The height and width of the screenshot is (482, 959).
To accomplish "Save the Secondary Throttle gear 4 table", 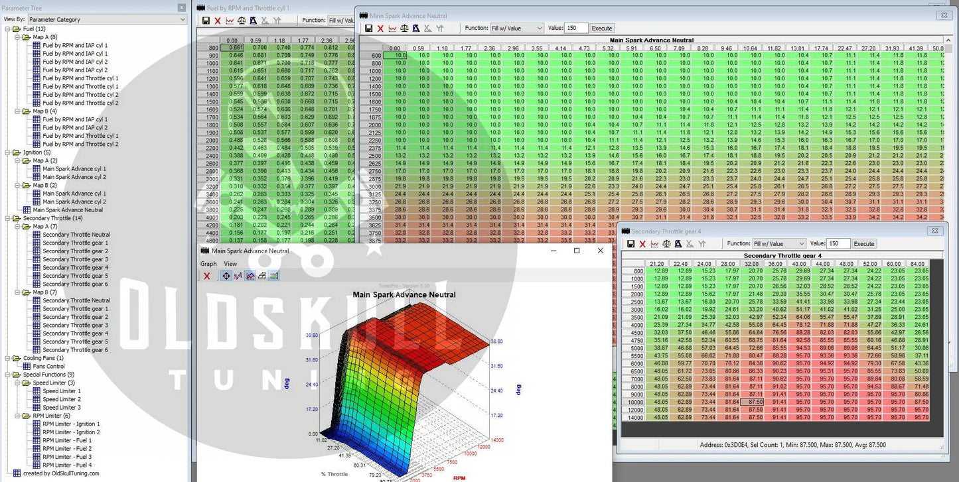I will pyautogui.click(x=630, y=244).
